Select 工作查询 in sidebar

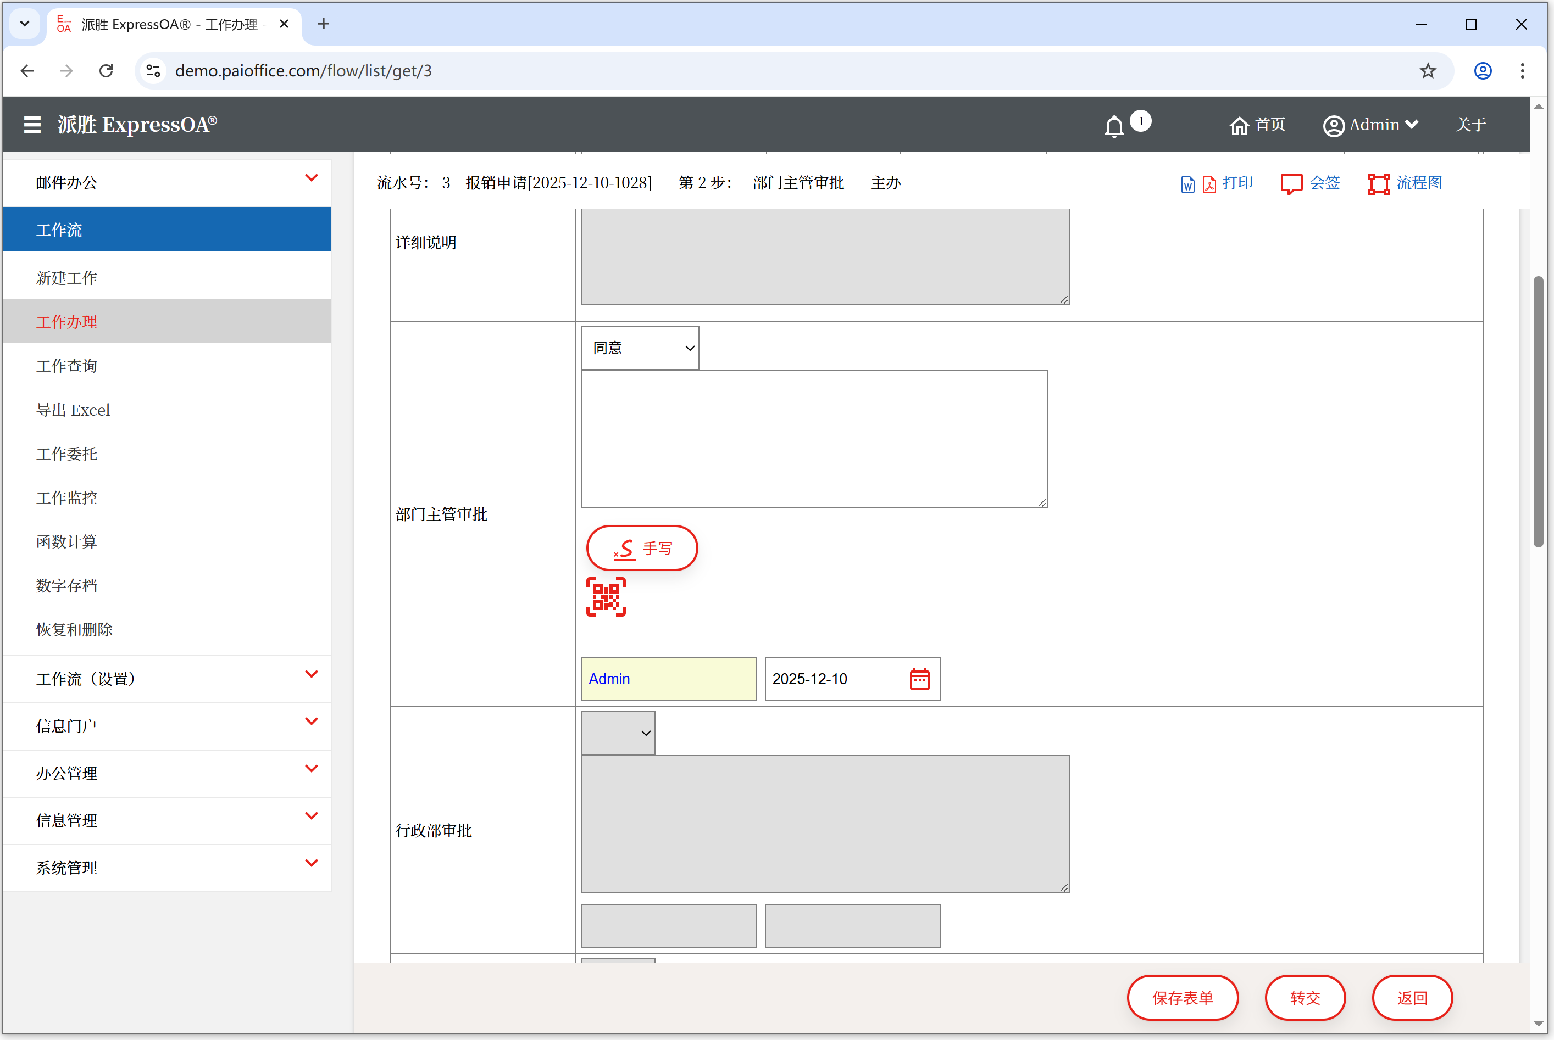coord(67,366)
